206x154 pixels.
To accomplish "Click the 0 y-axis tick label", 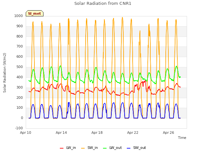I will click(x=22, y=118).
